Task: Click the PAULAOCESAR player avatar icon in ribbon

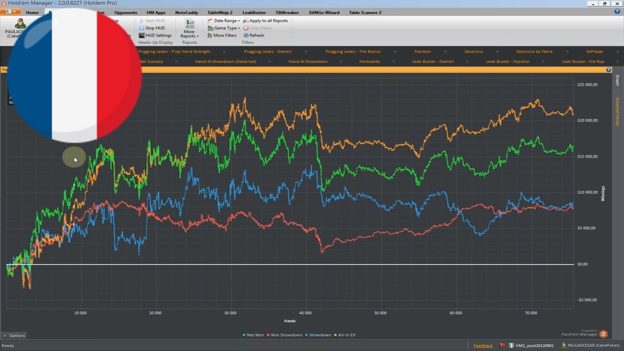Action: [20, 24]
